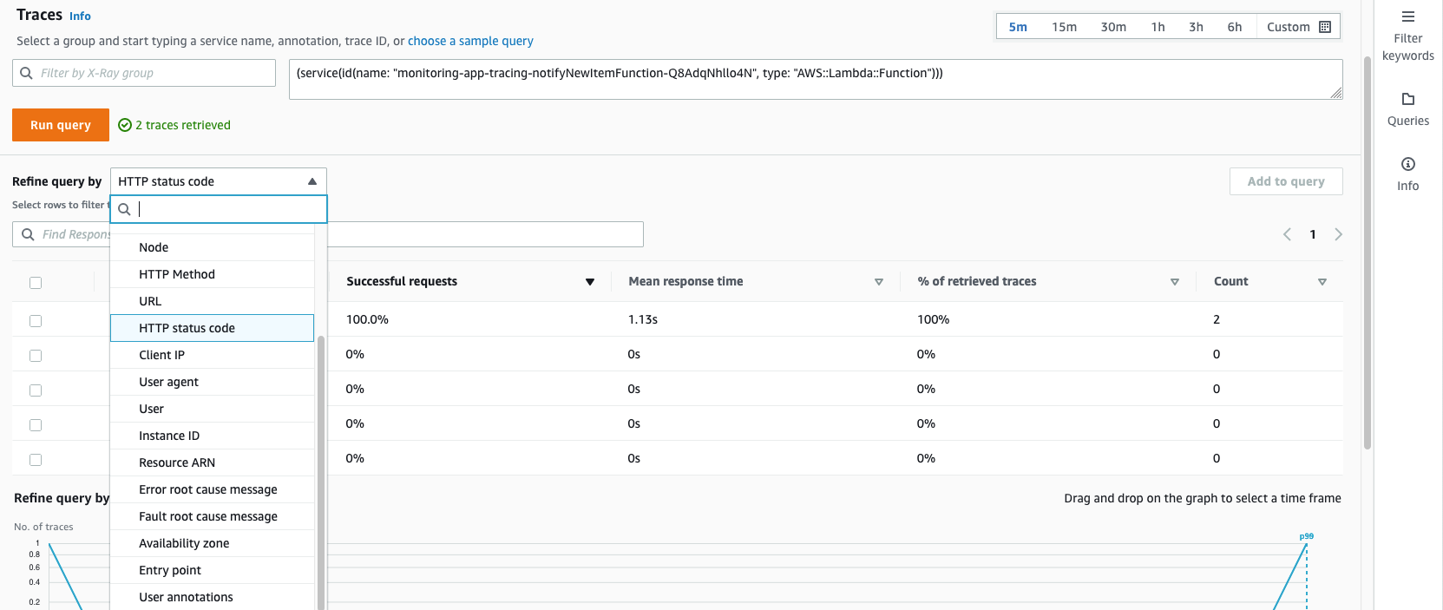The image size is (1443, 610).
Task: Click the '2 traces retrieved' status text
Action: (183, 125)
